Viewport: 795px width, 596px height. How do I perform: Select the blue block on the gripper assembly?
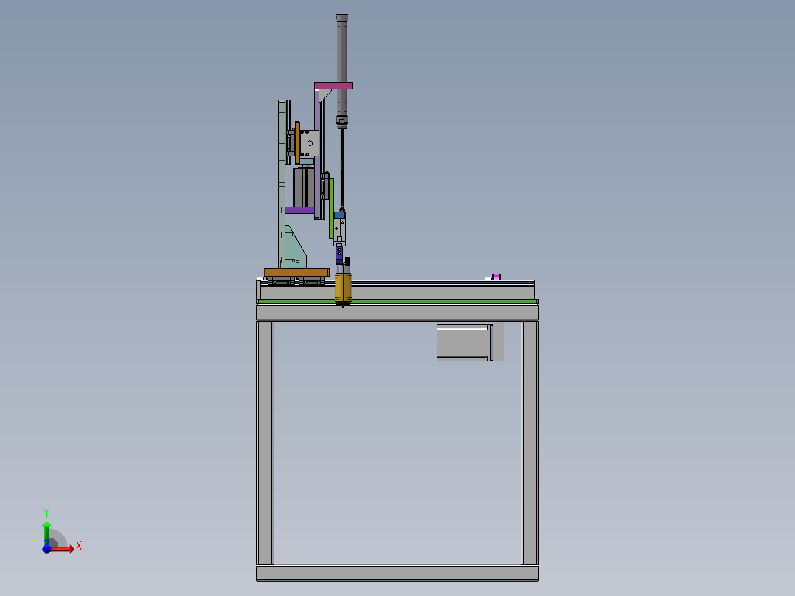pyautogui.click(x=340, y=215)
